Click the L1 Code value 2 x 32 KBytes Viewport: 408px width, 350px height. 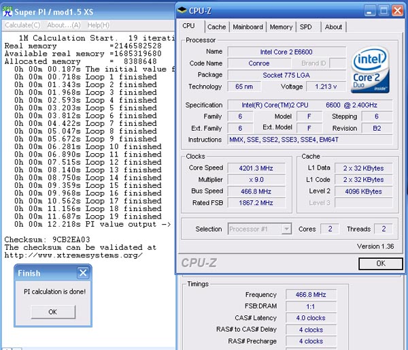(364, 180)
